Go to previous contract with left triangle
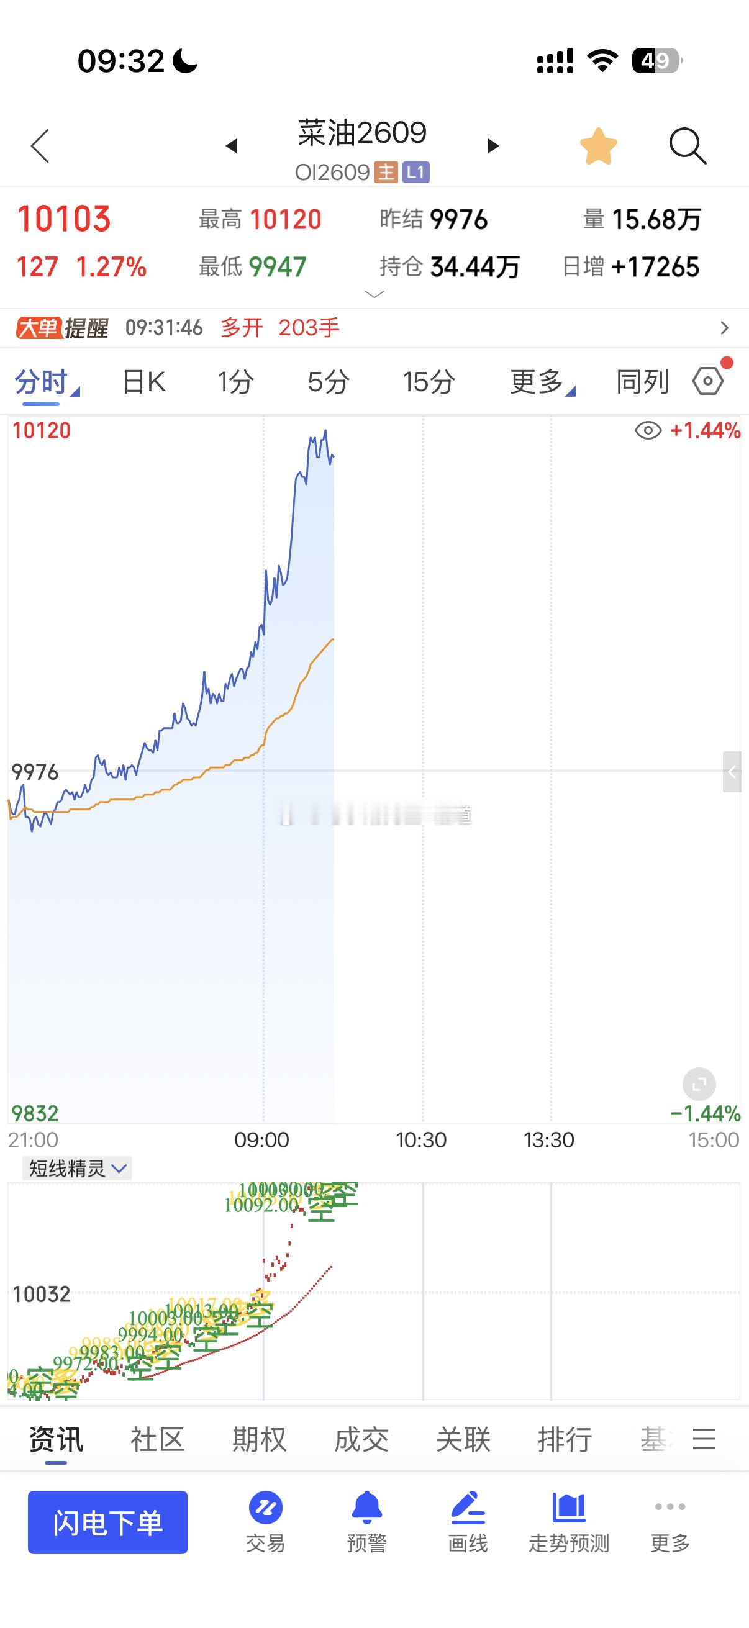 click(231, 146)
